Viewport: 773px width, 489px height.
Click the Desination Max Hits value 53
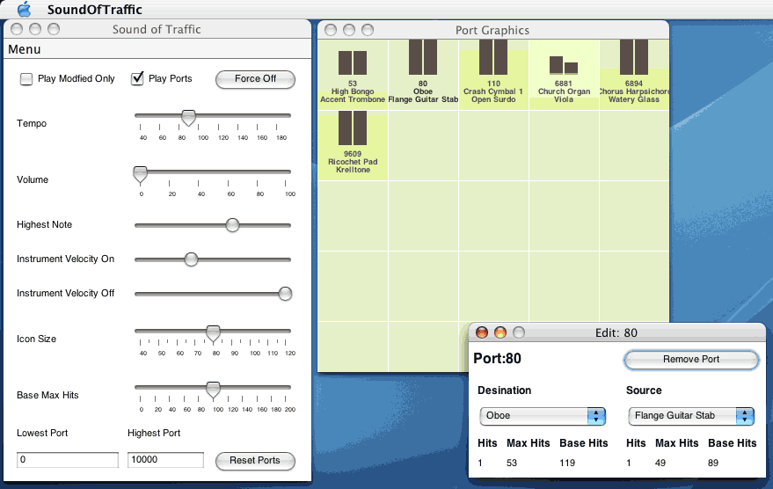tap(512, 463)
